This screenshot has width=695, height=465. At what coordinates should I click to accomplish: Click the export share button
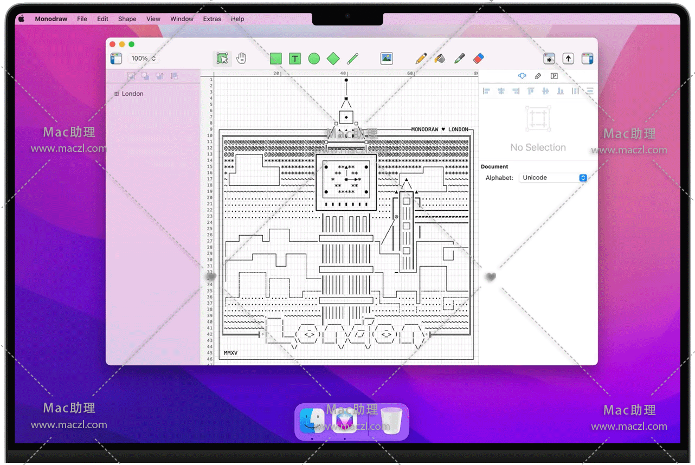[x=568, y=59]
